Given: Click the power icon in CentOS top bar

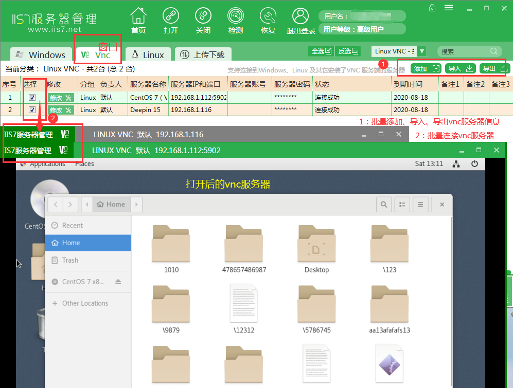Looking at the screenshot, I should point(474,164).
